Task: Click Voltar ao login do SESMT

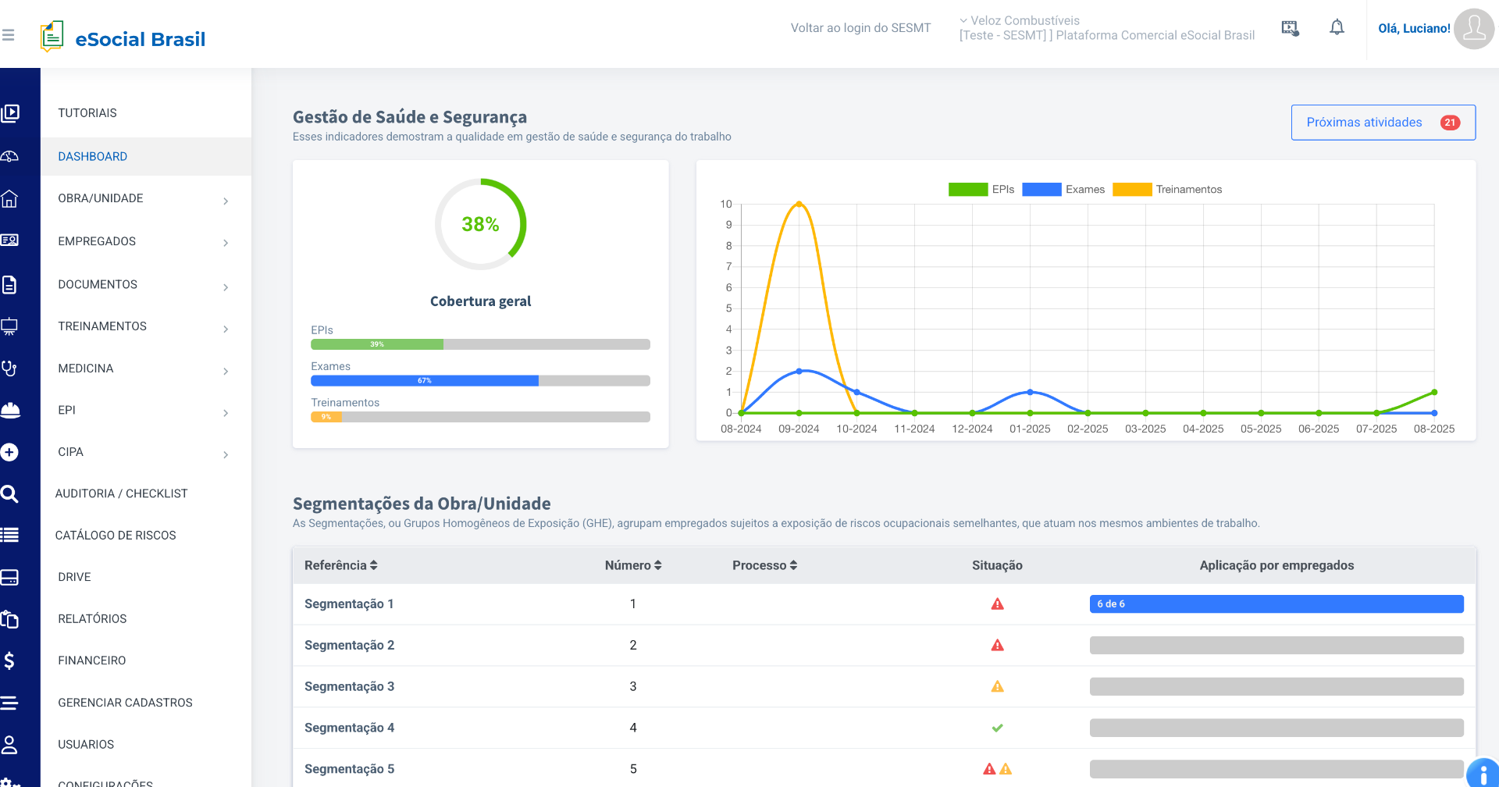Action: coord(860,28)
